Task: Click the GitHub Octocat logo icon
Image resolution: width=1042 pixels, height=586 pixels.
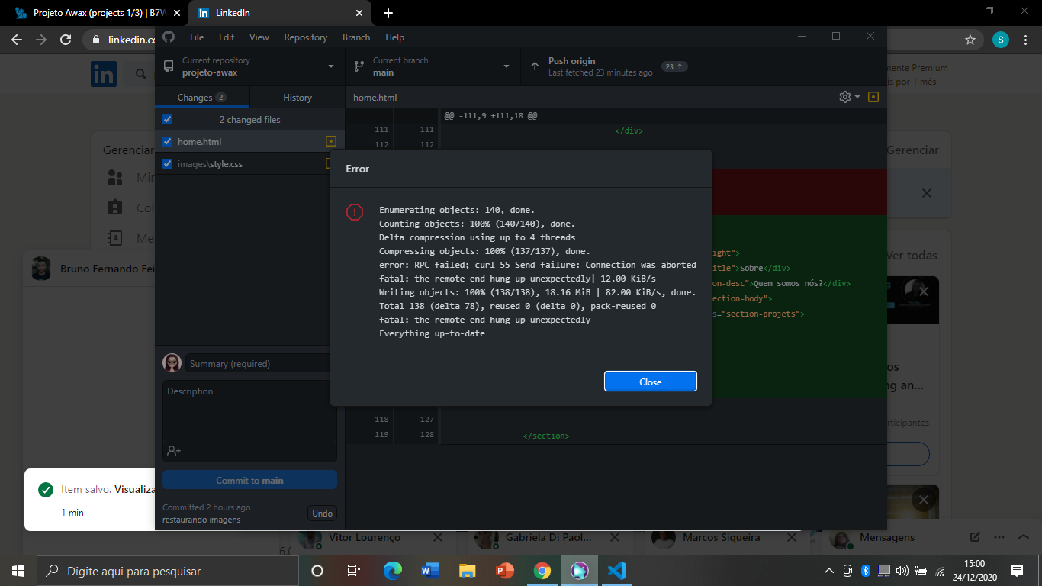Action: [x=169, y=37]
